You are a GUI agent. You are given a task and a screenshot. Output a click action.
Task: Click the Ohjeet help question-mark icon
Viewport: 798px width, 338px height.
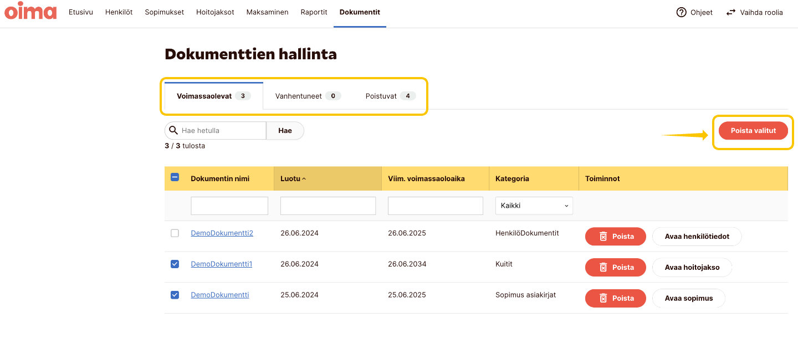682,12
